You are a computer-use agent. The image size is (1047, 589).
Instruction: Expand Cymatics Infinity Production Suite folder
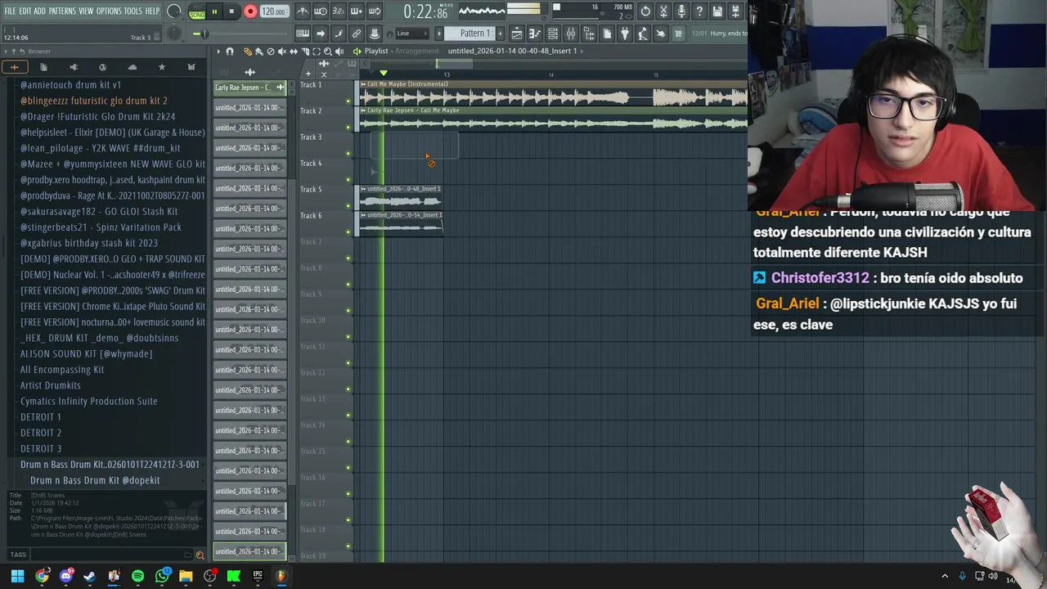coord(88,401)
